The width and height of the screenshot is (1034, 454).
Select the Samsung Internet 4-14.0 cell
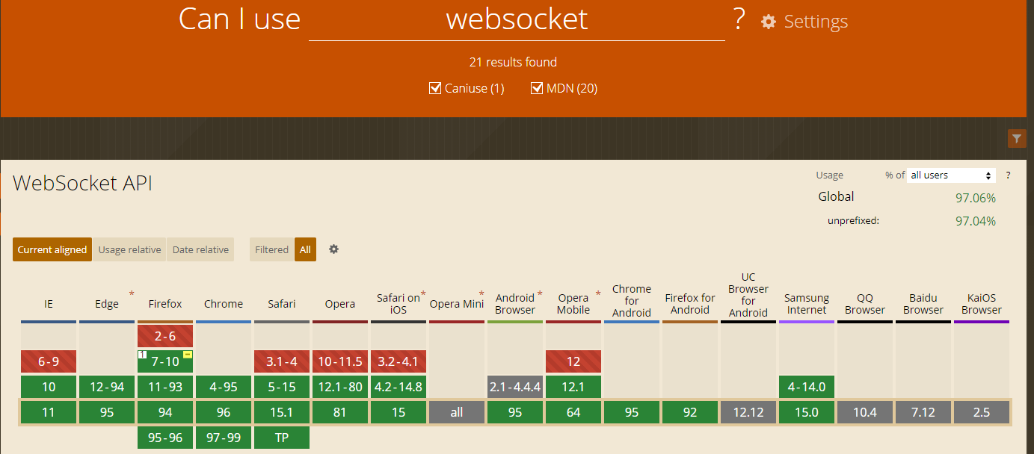pos(807,387)
